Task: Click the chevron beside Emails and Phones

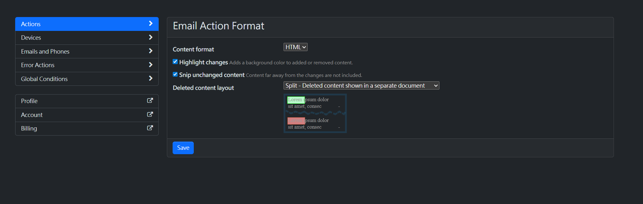Action: [150, 51]
